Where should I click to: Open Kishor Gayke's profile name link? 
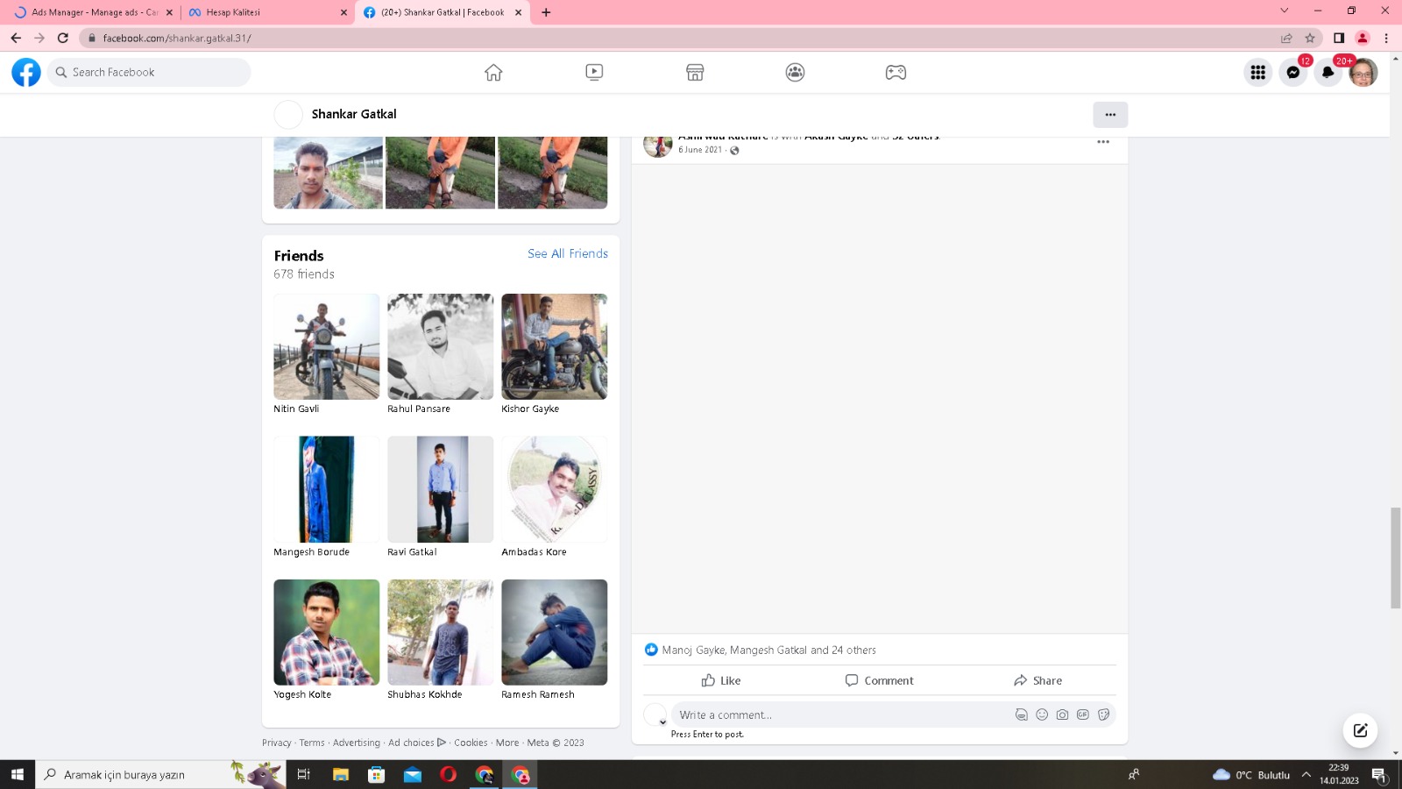tap(530, 409)
